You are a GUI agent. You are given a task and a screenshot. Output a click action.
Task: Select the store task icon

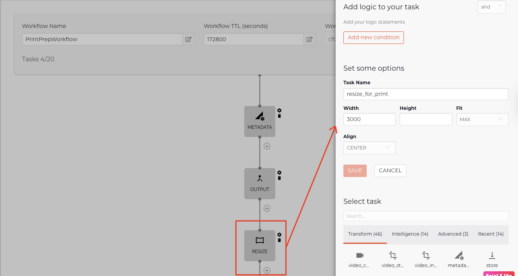pyautogui.click(x=492, y=256)
